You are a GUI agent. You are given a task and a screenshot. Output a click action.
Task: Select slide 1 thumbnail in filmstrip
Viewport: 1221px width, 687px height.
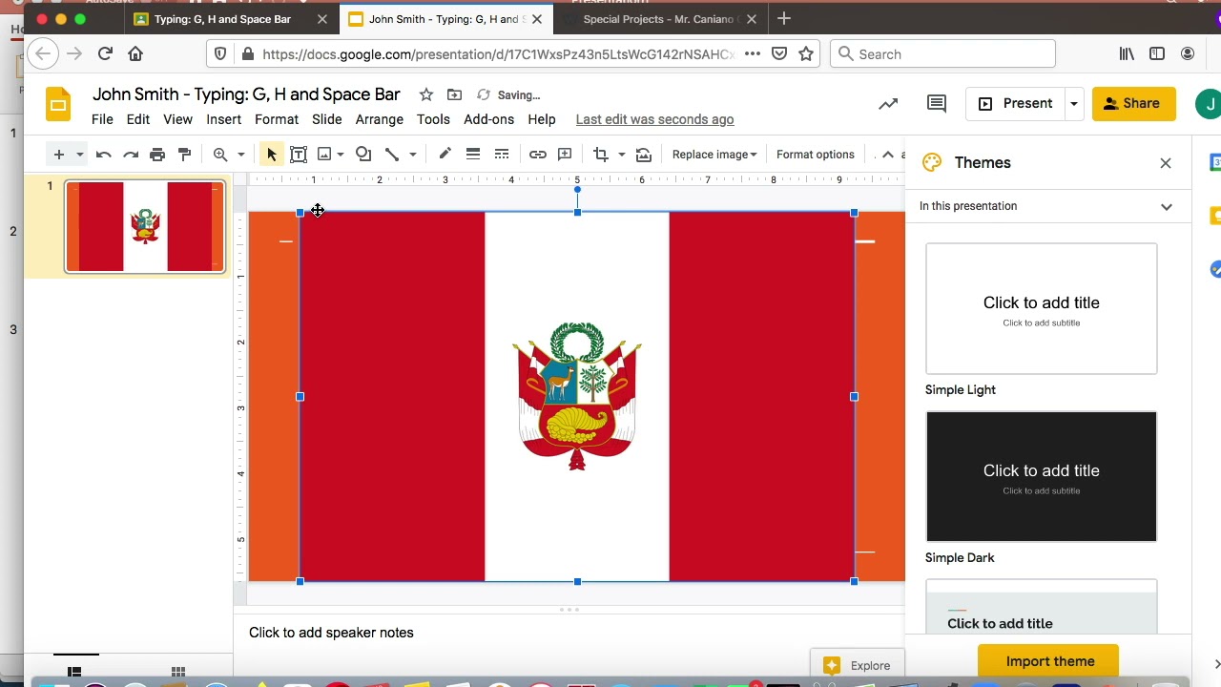click(145, 227)
